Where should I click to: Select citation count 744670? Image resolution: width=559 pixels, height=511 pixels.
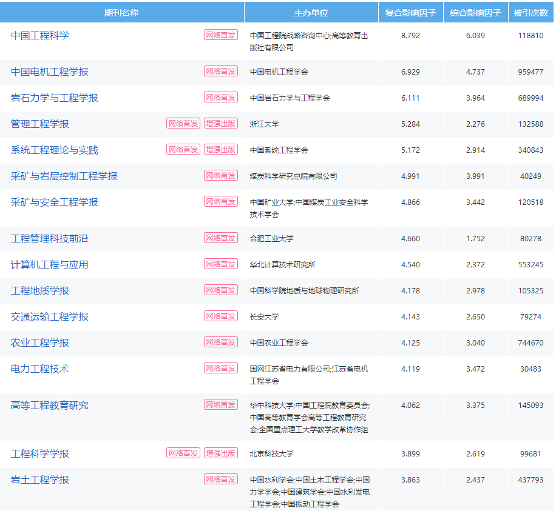531,342
